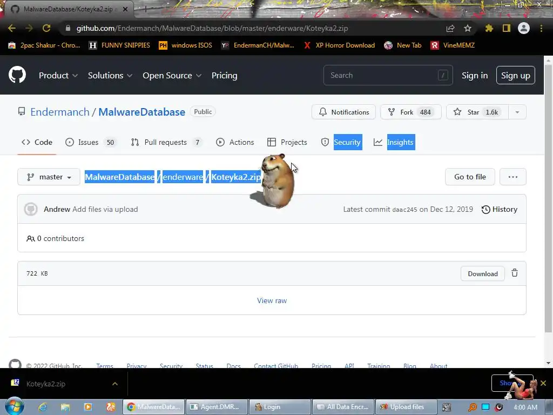
Task: Switch to the Login taskbar window
Action: coord(279,407)
